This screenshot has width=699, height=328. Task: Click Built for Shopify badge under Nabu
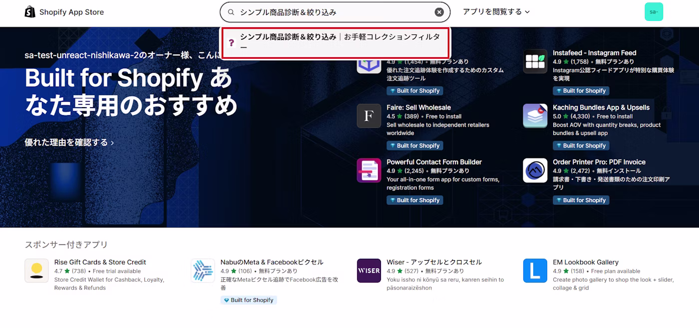(x=249, y=300)
